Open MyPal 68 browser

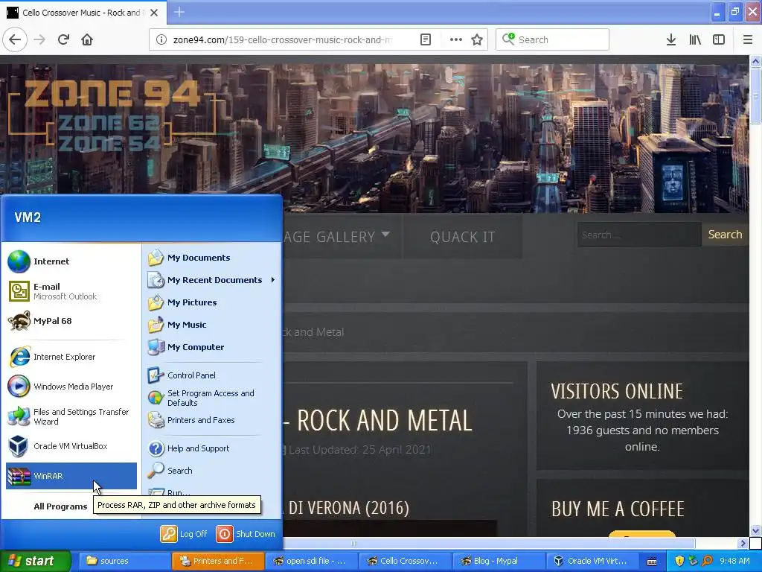(71, 321)
